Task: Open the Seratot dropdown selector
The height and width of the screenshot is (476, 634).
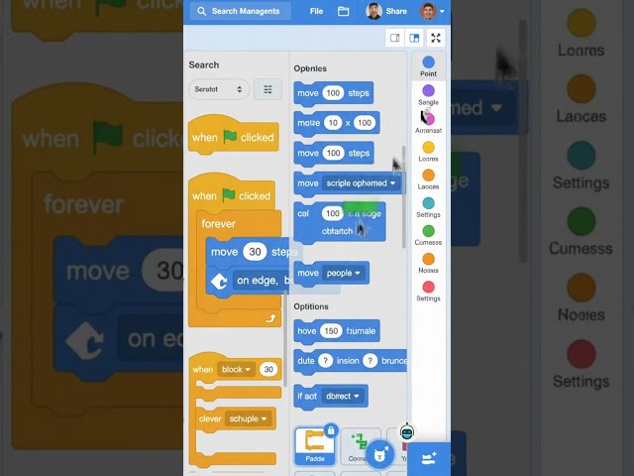Action: coord(219,89)
